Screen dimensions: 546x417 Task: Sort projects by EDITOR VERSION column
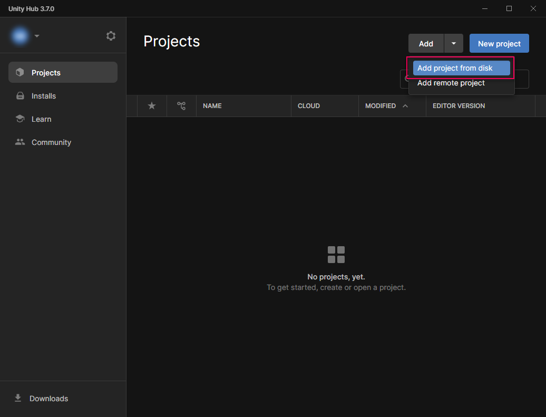click(x=459, y=105)
